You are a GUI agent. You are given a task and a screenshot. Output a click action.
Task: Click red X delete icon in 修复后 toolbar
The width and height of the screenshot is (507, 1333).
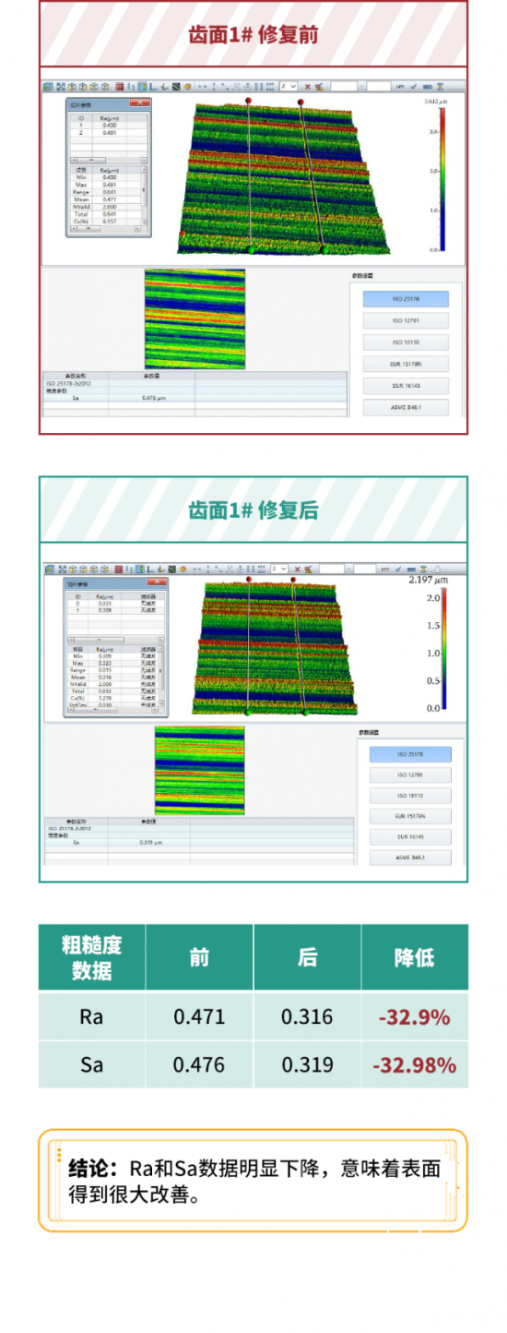point(295,570)
